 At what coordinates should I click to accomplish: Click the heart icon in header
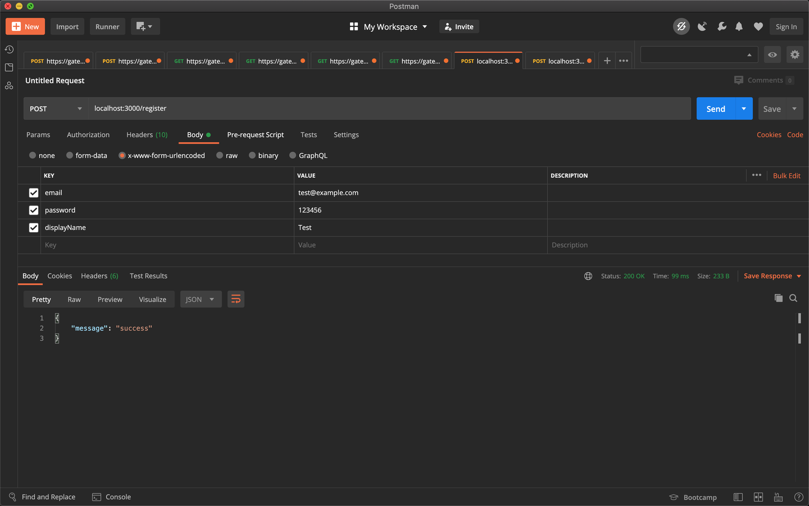point(758,27)
